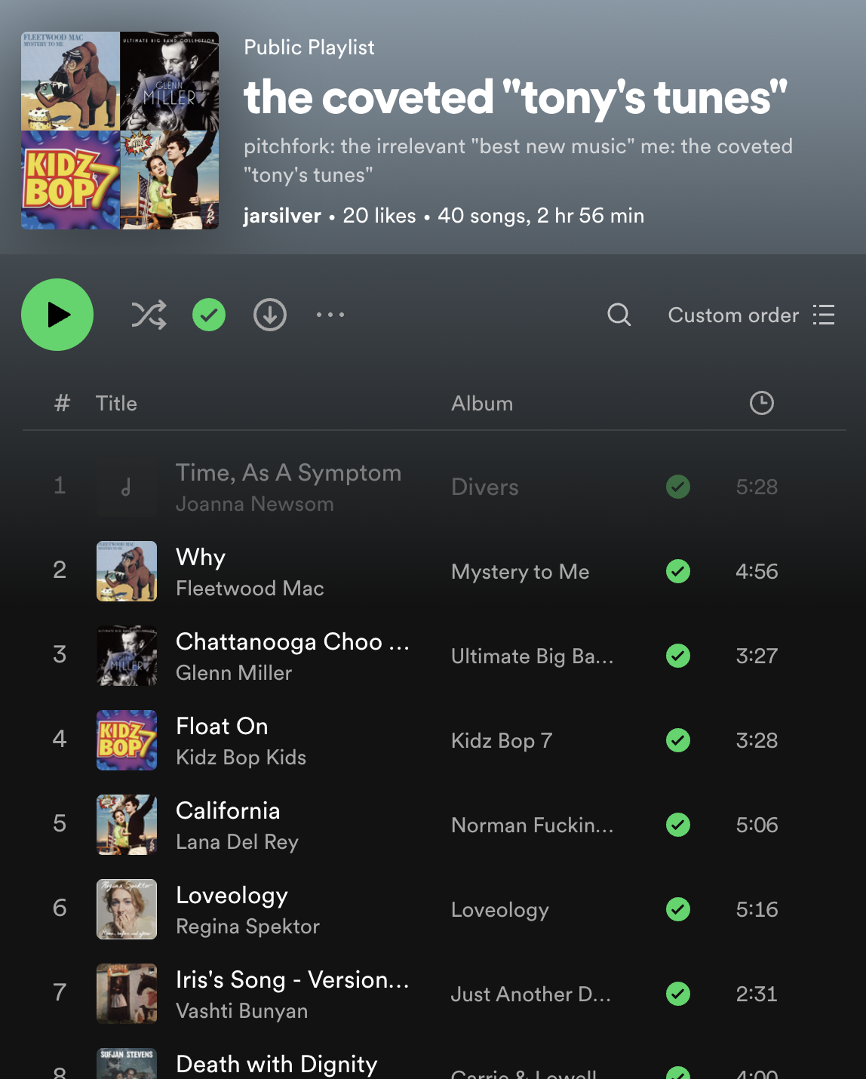Viewport: 866px width, 1079px height.
Task: Toggle liked checkmark for Loveology
Action: click(x=678, y=909)
